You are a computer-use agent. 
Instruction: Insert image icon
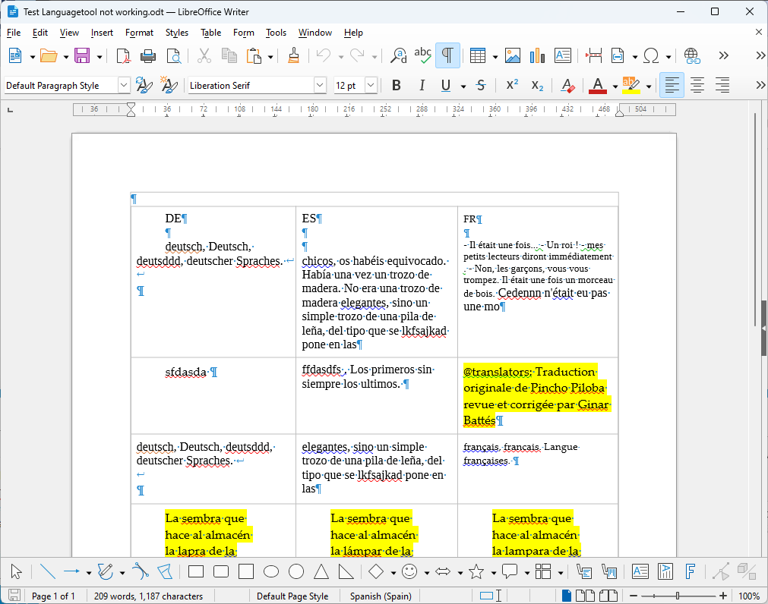(512, 55)
